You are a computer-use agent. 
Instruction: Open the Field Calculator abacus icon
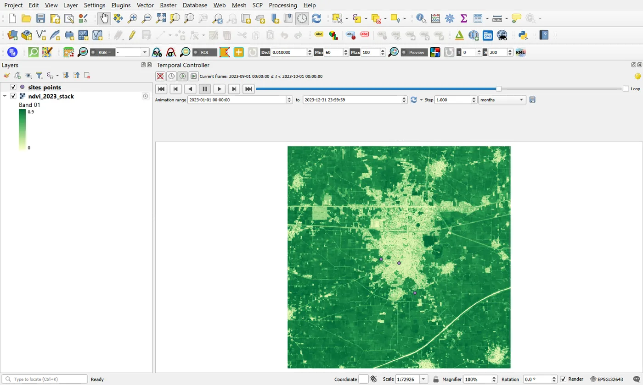point(435,18)
